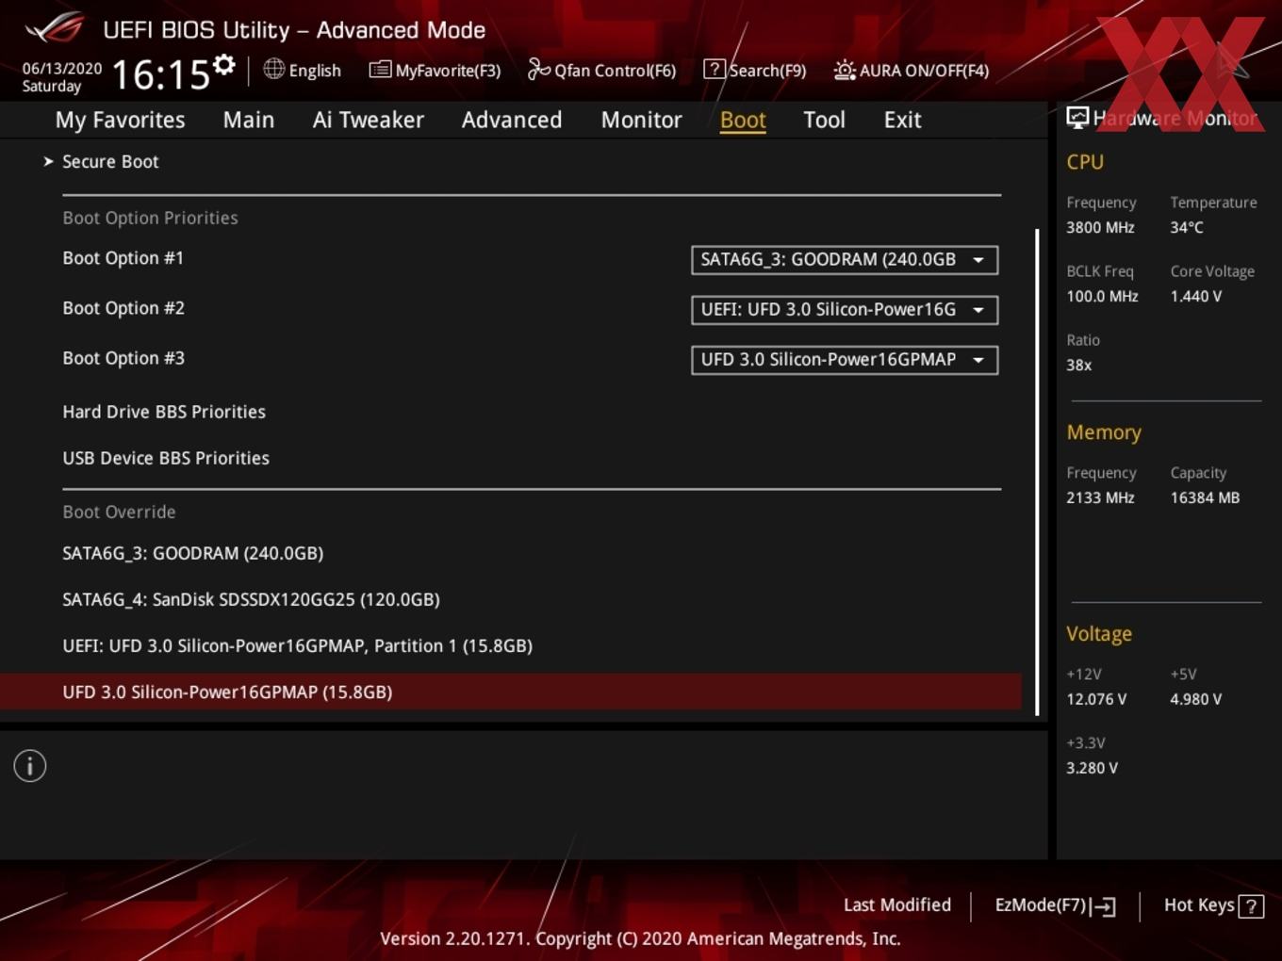The width and height of the screenshot is (1282, 961).
Task: Click the Last Modified button
Action: (x=897, y=905)
